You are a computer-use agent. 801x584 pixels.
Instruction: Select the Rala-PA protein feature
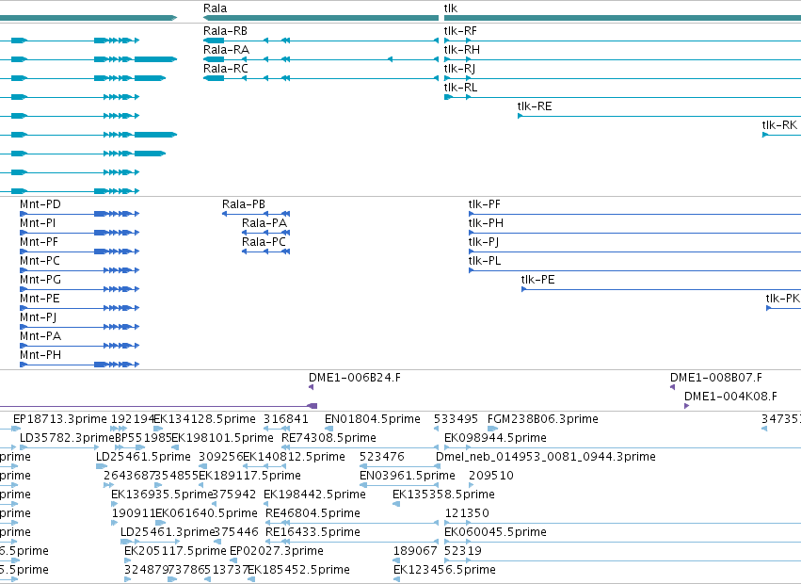tap(265, 233)
